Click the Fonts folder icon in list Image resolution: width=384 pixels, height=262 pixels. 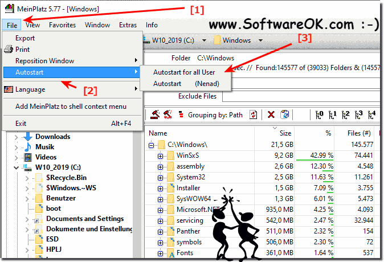[x=171, y=253]
